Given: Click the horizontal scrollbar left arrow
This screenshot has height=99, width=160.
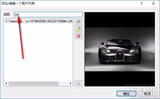Looking at the screenshot, I should pos(6,83).
